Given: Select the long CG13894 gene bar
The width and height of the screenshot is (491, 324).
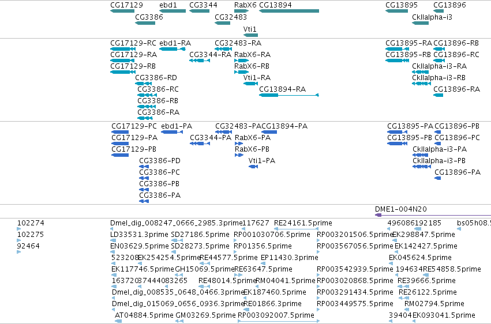Looking at the screenshot, I should coord(289,11).
